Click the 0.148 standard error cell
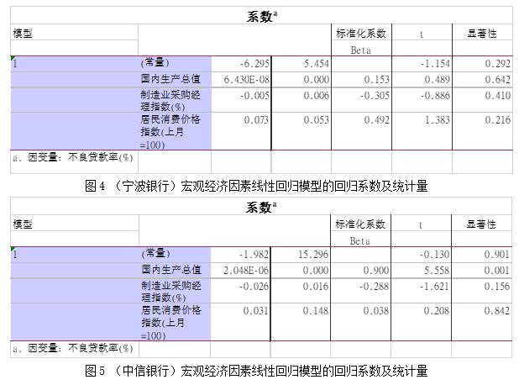Viewport: 519px width, 385px height. coord(300,322)
